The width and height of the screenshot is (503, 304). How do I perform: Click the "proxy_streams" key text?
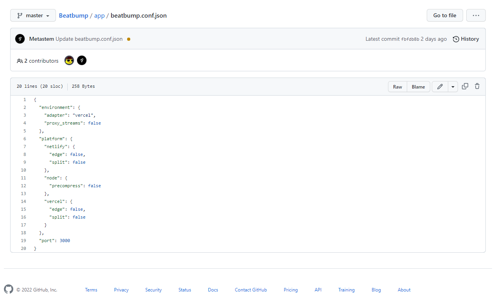63,123
